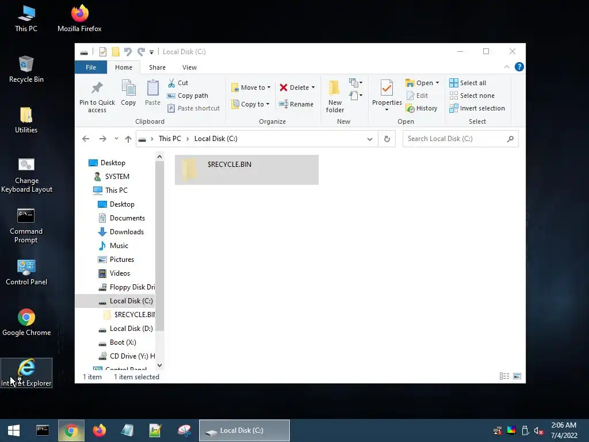Viewport: 589px width, 442px height.
Task: Expand the Properties dropdown arrow
Action: coord(387,110)
